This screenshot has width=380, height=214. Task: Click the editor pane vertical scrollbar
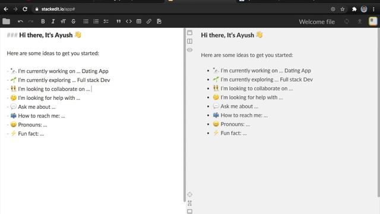pyautogui.click(x=185, y=115)
